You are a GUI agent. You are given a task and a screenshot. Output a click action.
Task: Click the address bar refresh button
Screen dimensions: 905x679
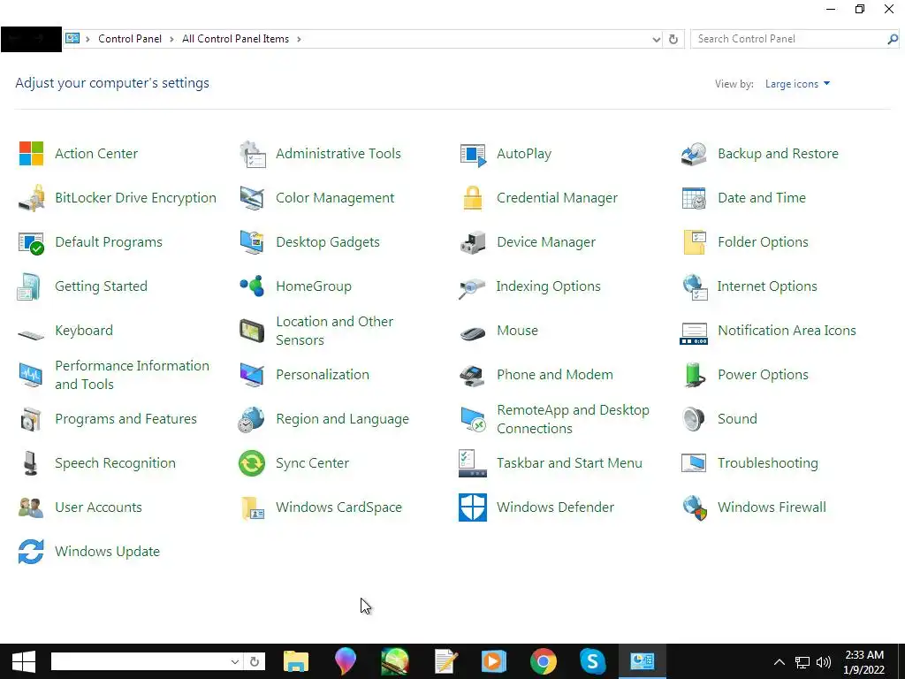coord(673,39)
